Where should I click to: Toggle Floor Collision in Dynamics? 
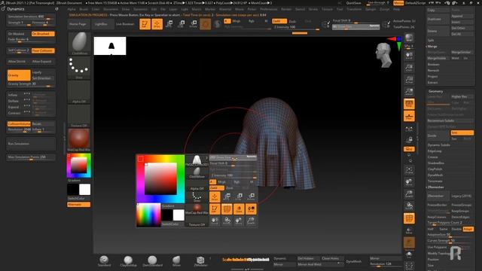pos(43,50)
